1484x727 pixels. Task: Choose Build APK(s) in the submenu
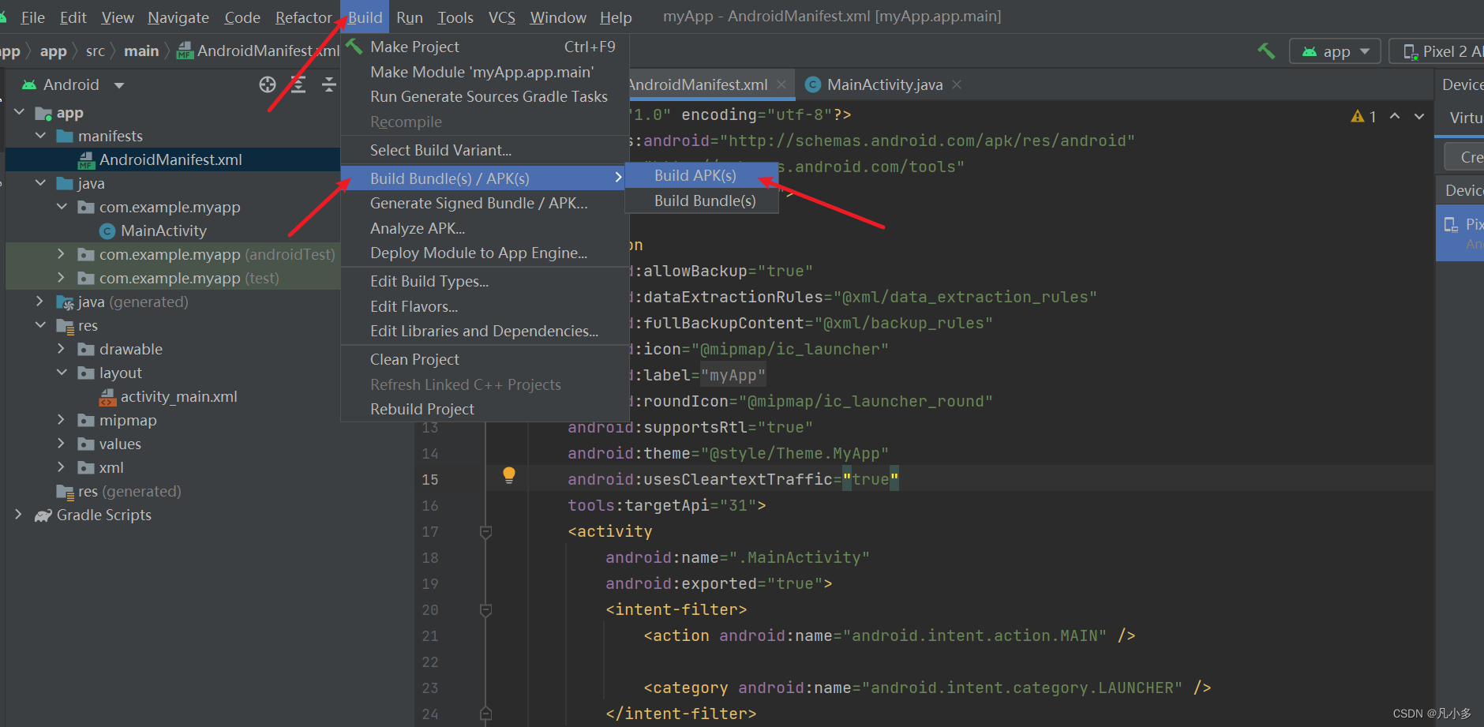tap(702, 175)
